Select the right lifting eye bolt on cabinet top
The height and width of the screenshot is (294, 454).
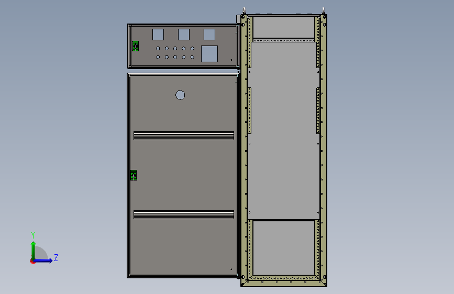324,10
